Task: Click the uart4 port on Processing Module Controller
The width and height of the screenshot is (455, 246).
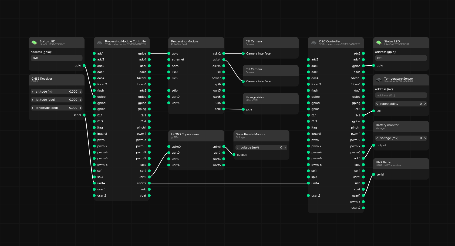Action: (94, 183)
